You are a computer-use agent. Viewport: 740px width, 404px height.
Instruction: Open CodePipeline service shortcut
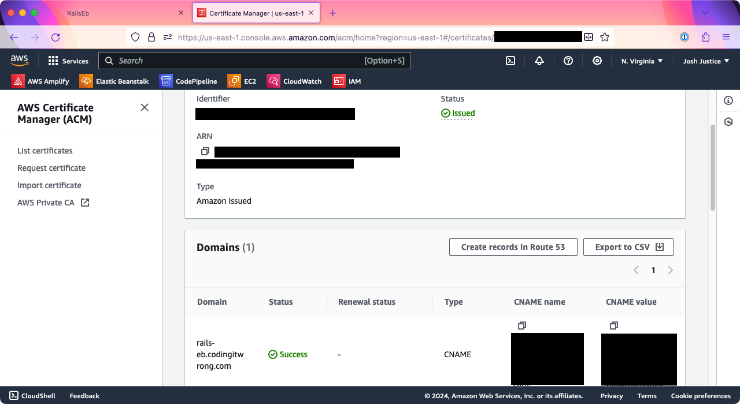click(x=188, y=81)
